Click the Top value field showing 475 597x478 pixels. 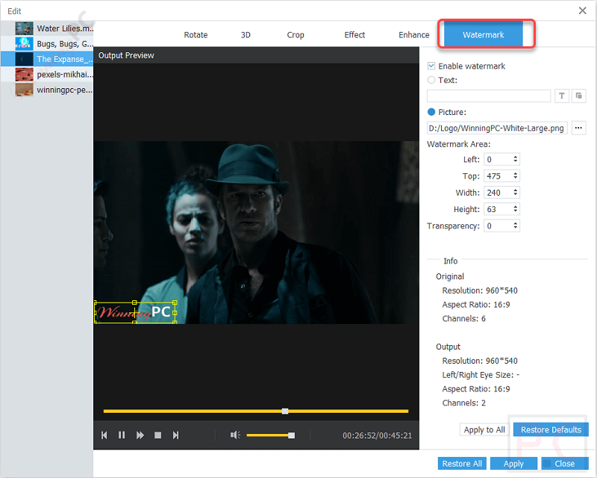[x=498, y=176]
